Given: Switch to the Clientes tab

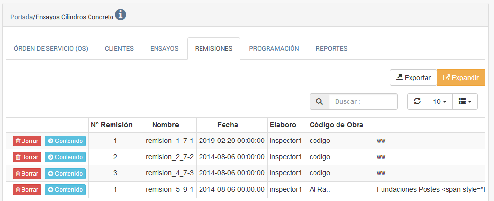Looking at the screenshot, I should [119, 49].
